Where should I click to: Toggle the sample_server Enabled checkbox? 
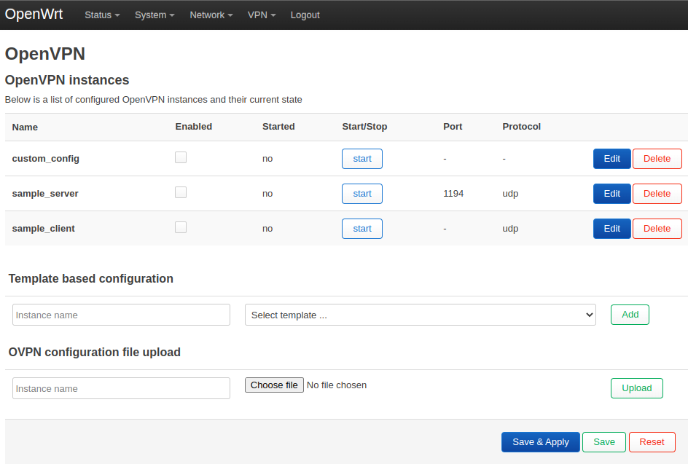pyautogui.click(x=181, y=192)
